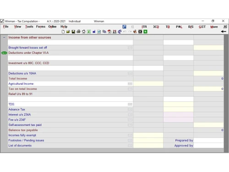Click the Deductions under Chapter VI-A label

(x=28, y=53)
